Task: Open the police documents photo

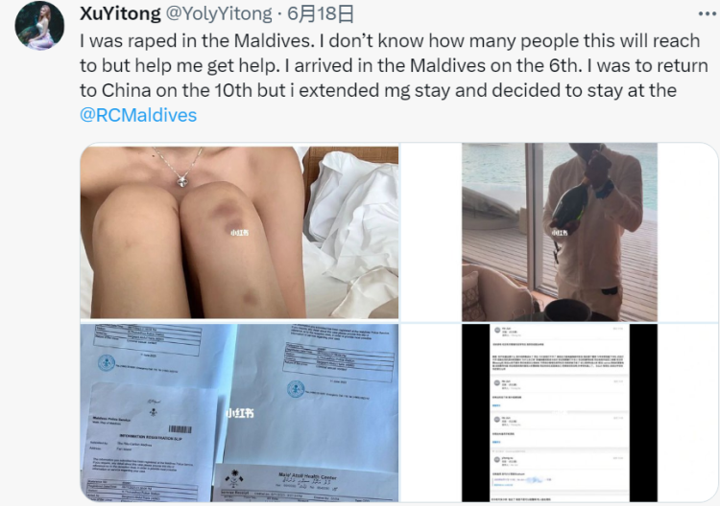Action: [x=239, y=413]
